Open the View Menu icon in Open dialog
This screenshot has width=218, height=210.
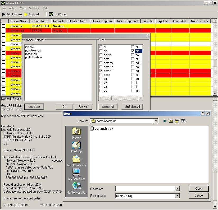pos(184,121)
